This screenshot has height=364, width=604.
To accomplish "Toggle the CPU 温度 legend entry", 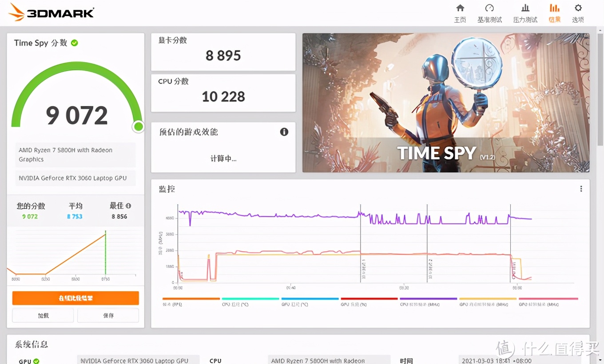I will tap(250, 301).
